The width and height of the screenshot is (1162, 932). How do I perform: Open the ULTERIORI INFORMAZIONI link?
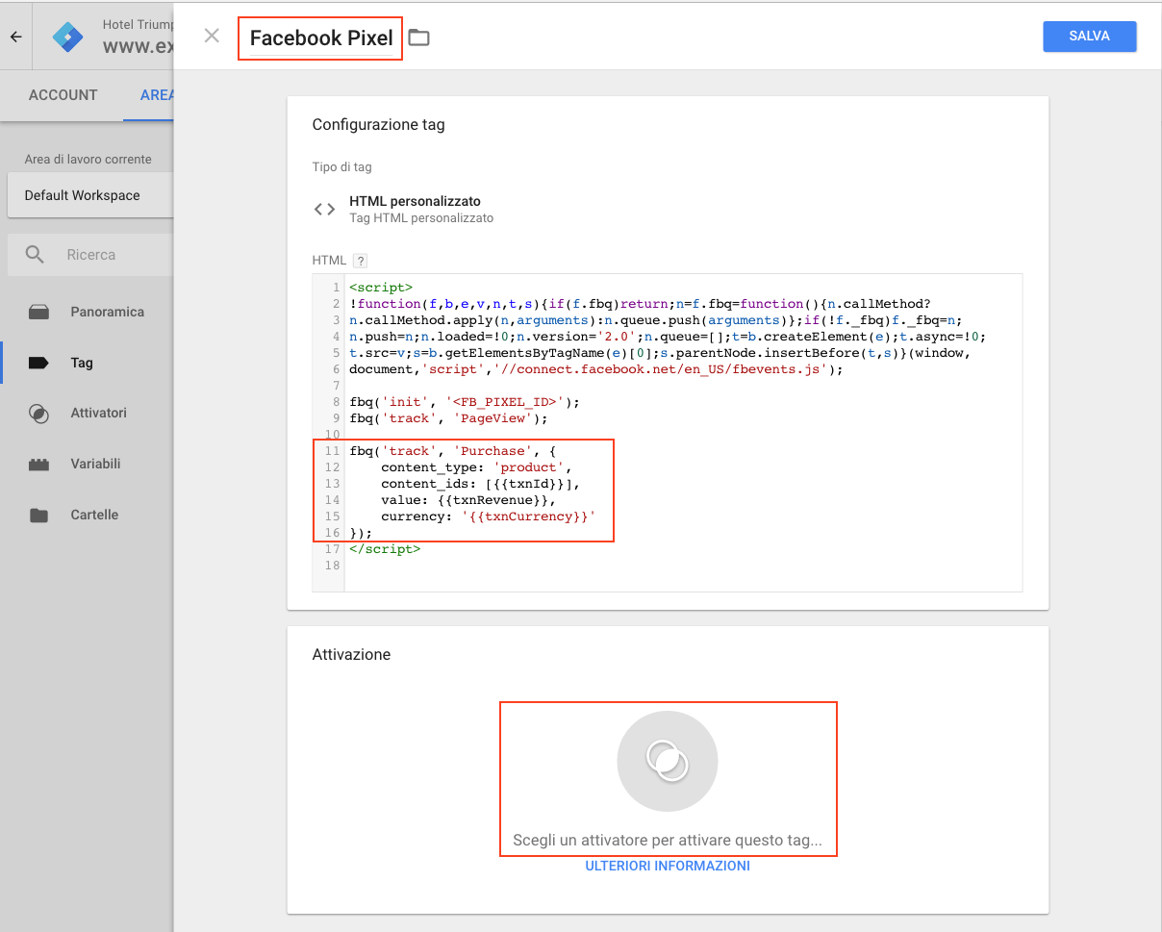(x=668, y=866)
